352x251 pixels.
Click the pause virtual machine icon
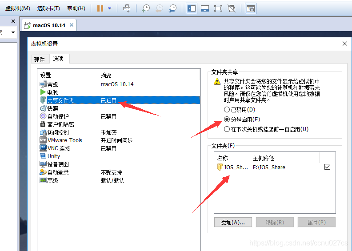[x=100, y=8]
